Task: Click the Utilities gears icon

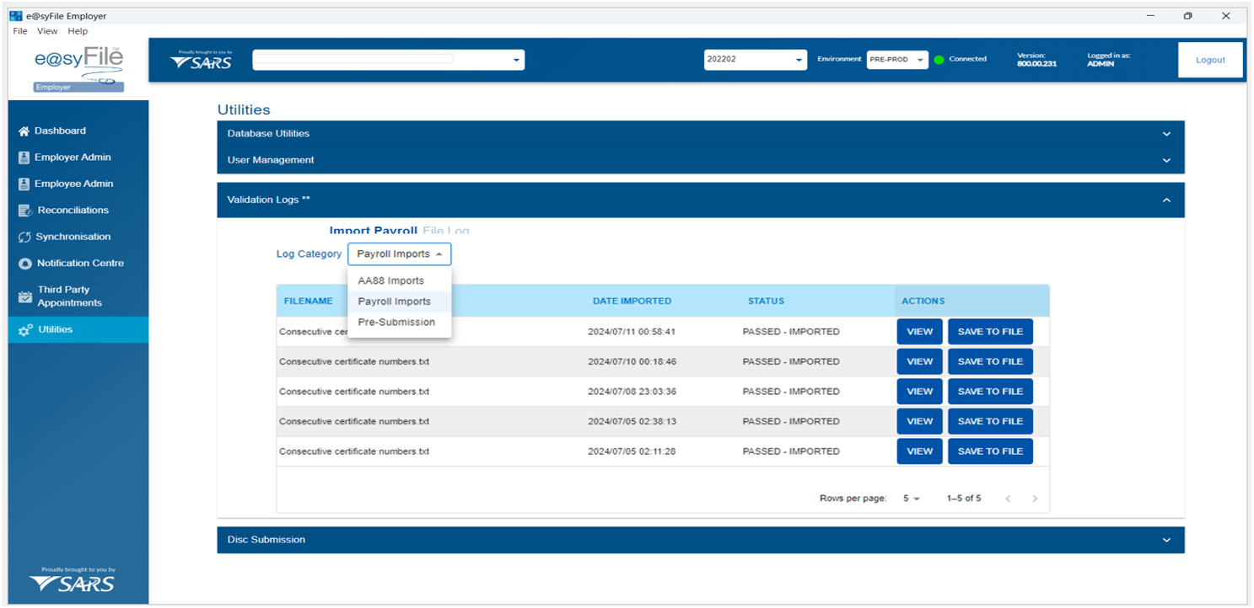Action: point(25,330)
